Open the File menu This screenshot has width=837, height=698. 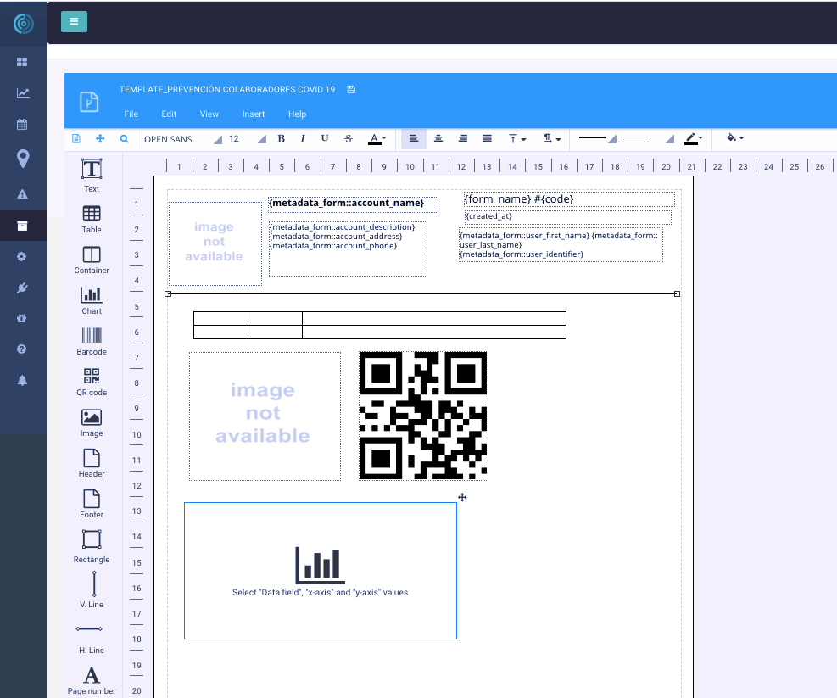click(x=131, y=114)
